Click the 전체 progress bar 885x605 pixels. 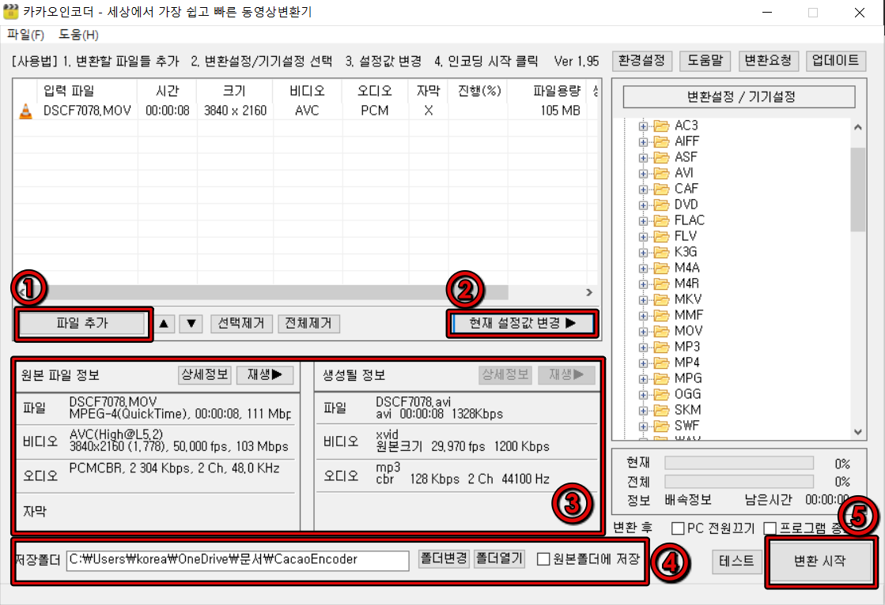click(x=739, y=481)
